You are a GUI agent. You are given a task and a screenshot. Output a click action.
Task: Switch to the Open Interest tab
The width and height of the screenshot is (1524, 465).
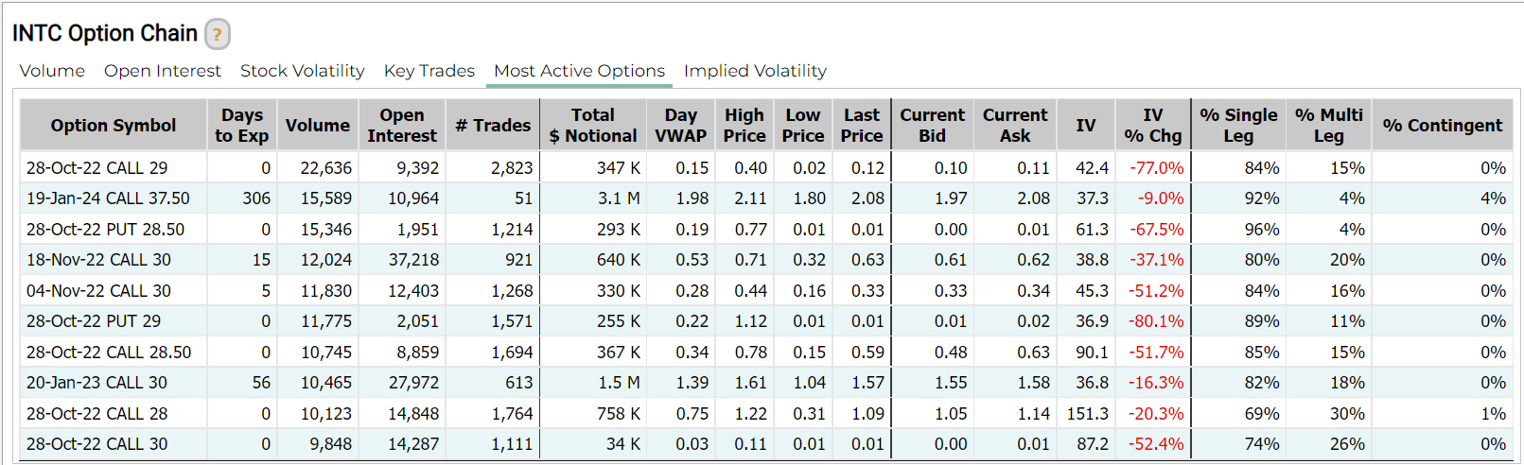click(x=162, y=71)
